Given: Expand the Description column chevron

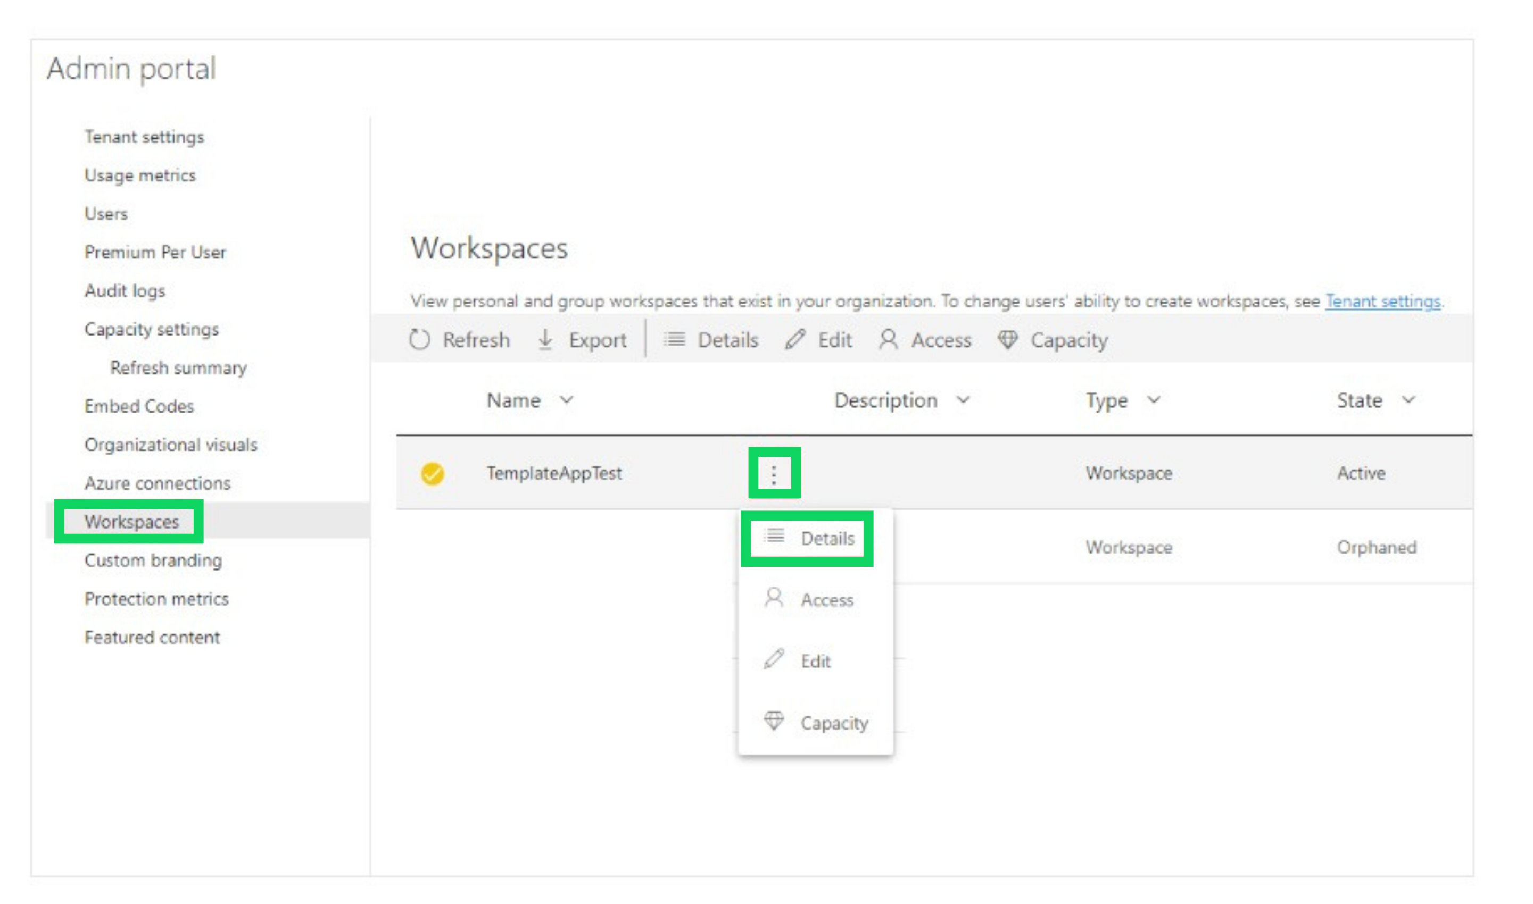Looking at the screenshot, I should coord(963,400).
